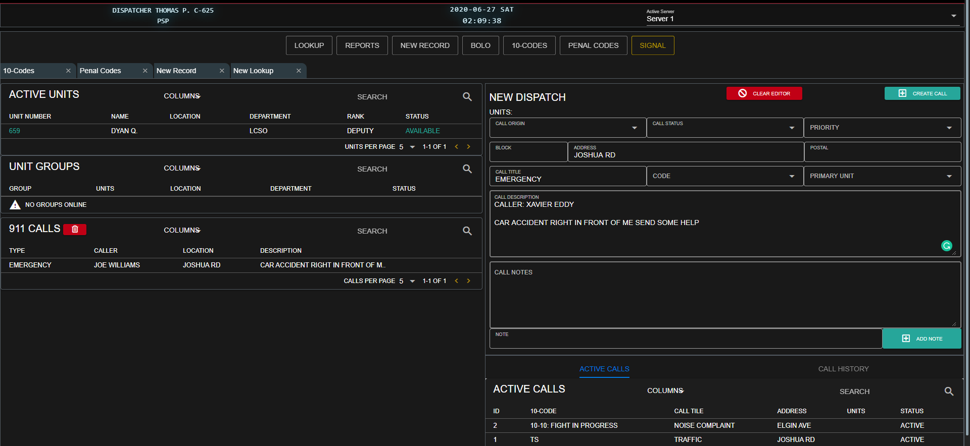Viewport: 970px width, 446px height.
Task: Open the Code dropdown
Action: 725,176
